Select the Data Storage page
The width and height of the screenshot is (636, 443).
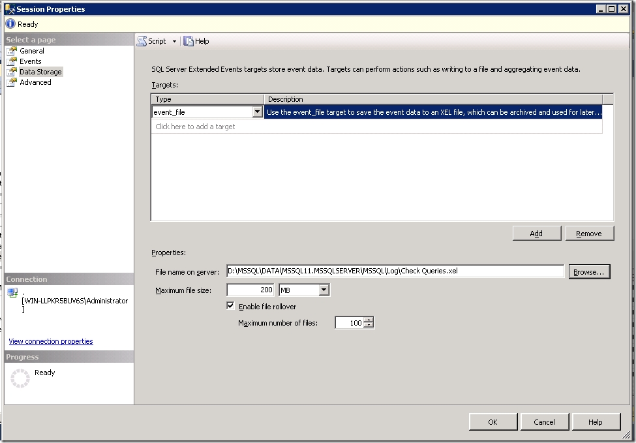(40, 72)
